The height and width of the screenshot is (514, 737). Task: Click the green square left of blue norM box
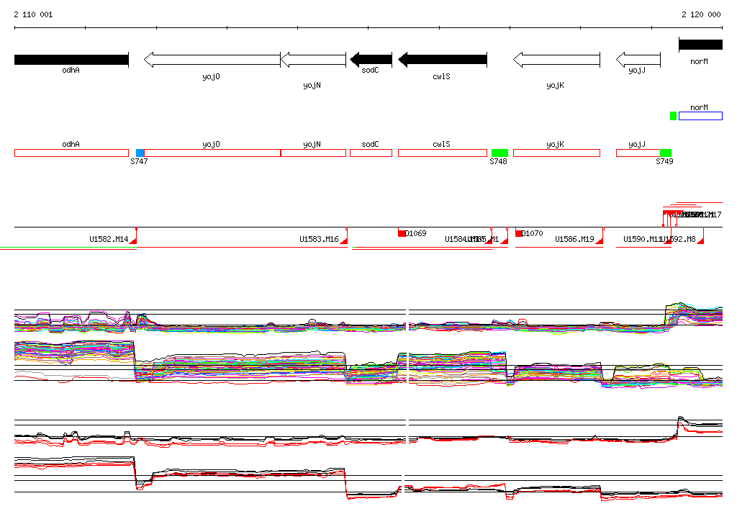[673, 116]
